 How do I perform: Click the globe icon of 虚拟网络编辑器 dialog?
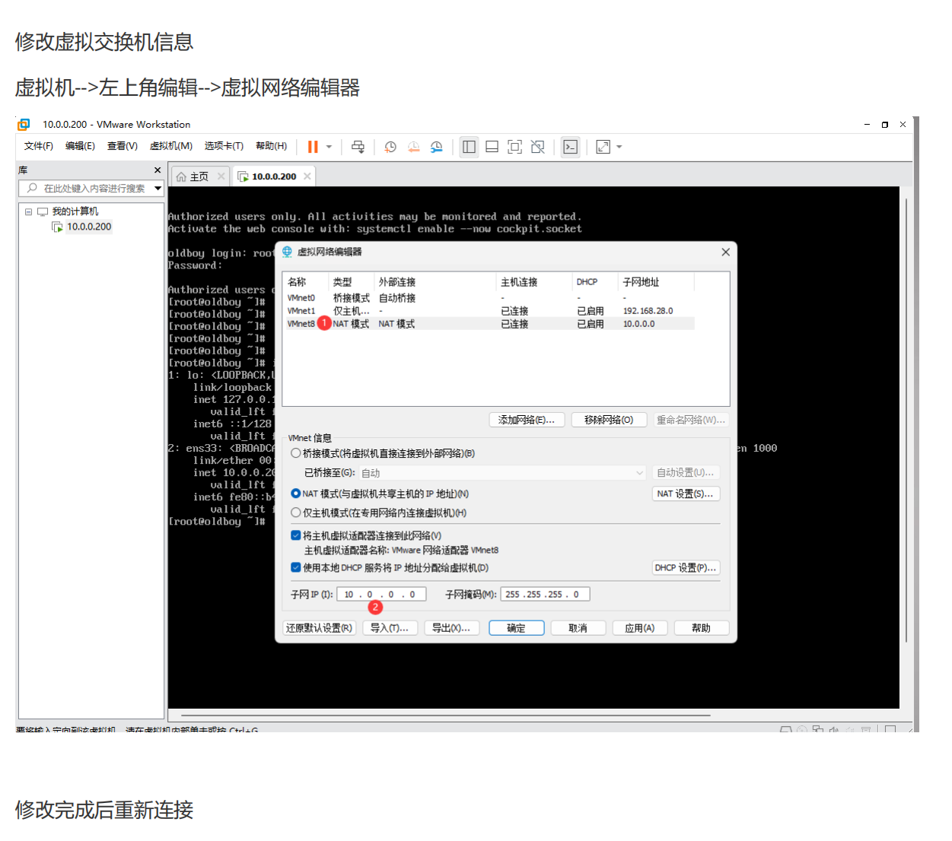point(287,251)
